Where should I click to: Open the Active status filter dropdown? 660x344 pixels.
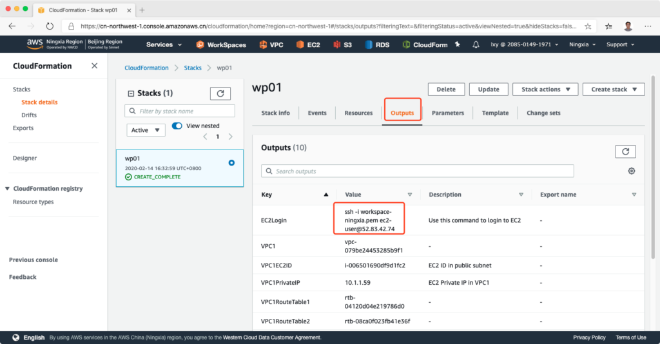coord(146,130)
